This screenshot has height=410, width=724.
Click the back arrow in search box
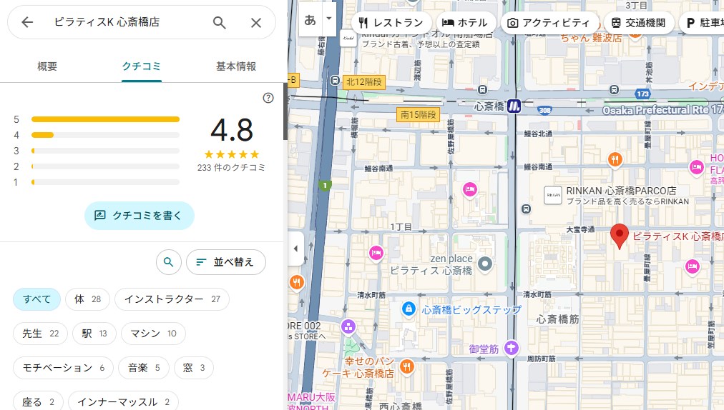click(27, 22)
